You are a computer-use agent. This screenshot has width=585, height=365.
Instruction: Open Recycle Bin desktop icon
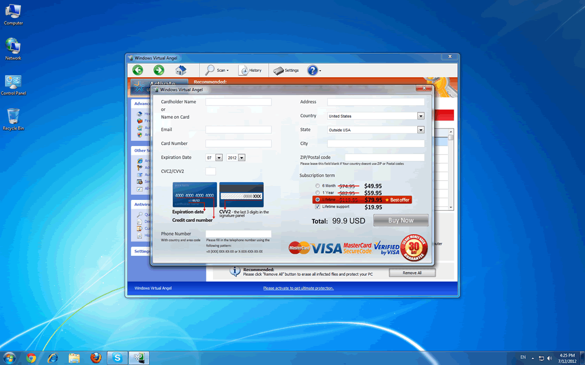pos(13,116)
